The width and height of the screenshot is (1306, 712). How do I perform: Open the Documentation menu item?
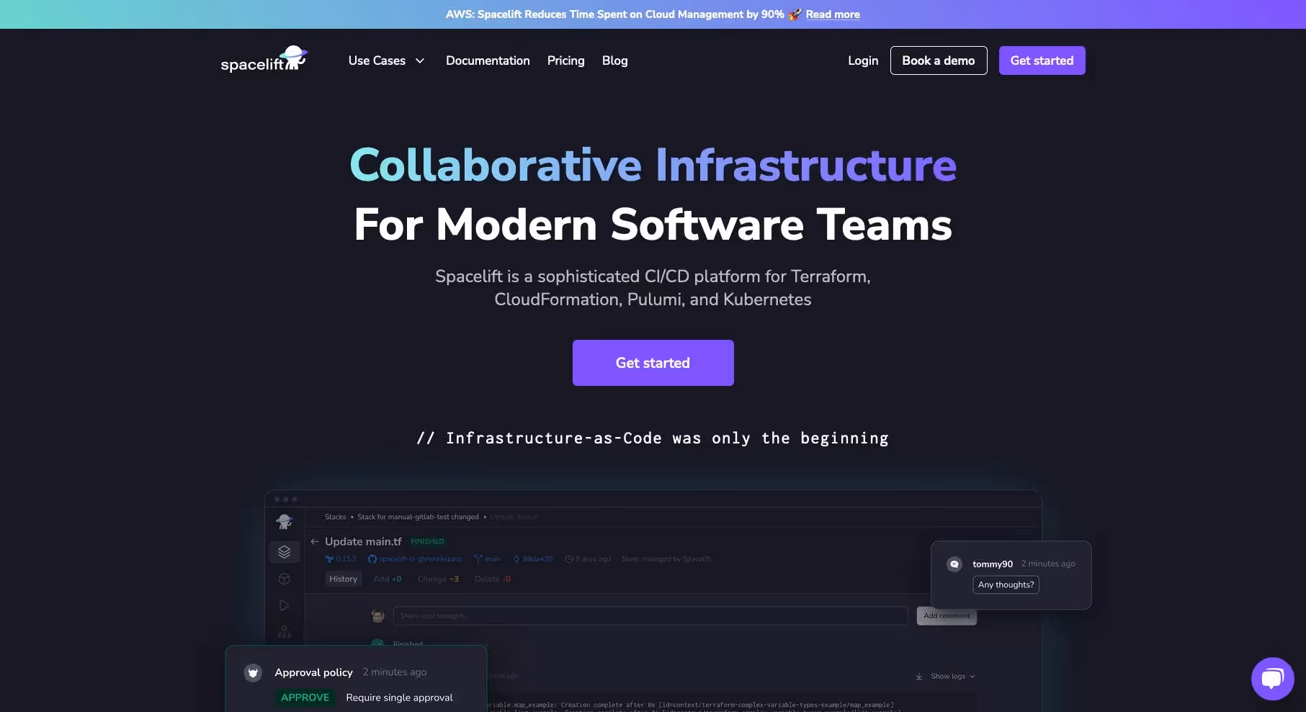[488, 60]
